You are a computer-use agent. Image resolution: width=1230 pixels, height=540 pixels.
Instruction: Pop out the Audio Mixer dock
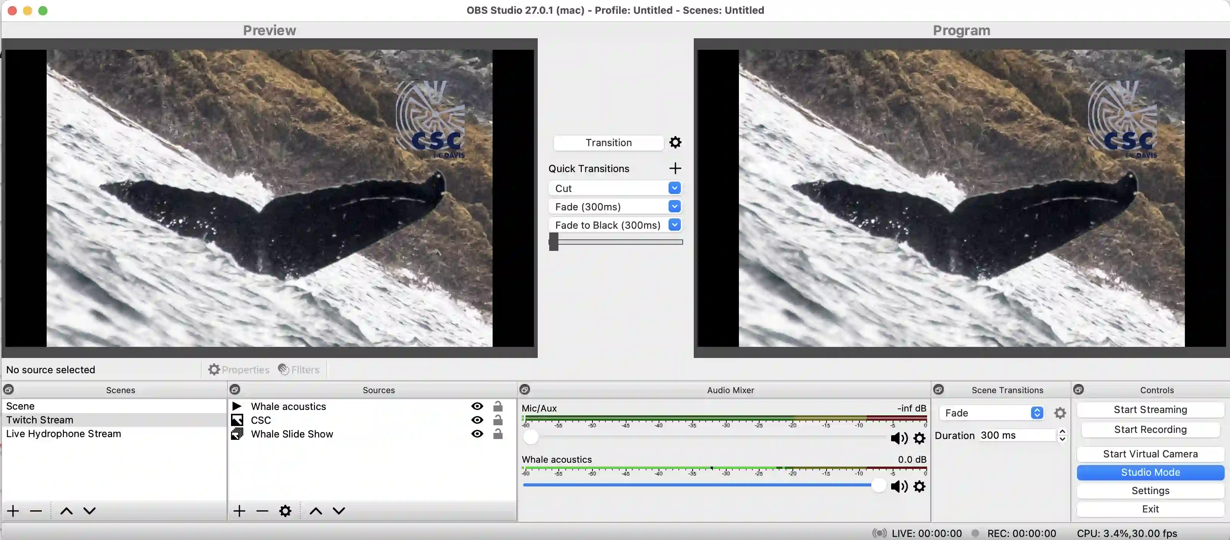tap(525, 390)
